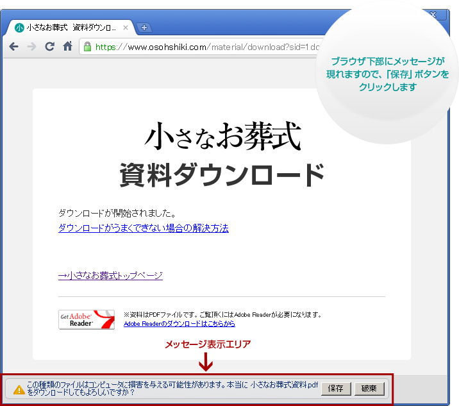
Task: Open Adobe Readerのダウンロードはこちらから link
Action: pyautogui.click(x=179, y=324)
